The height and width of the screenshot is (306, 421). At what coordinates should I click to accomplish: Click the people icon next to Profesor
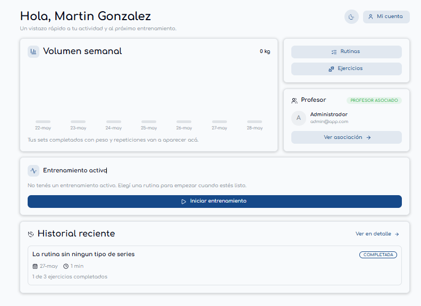pyautogui.click(x=294, y=100)
